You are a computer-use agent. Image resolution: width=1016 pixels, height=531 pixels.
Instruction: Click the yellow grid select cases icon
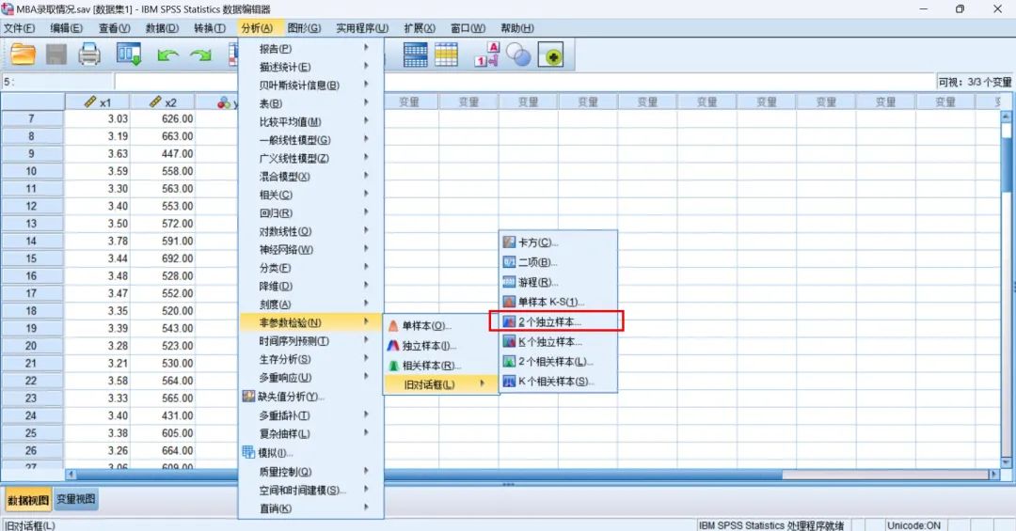tap(446, 55)
